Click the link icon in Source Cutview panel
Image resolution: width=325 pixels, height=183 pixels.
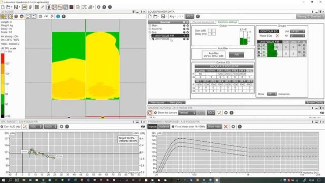pos(322,113)
